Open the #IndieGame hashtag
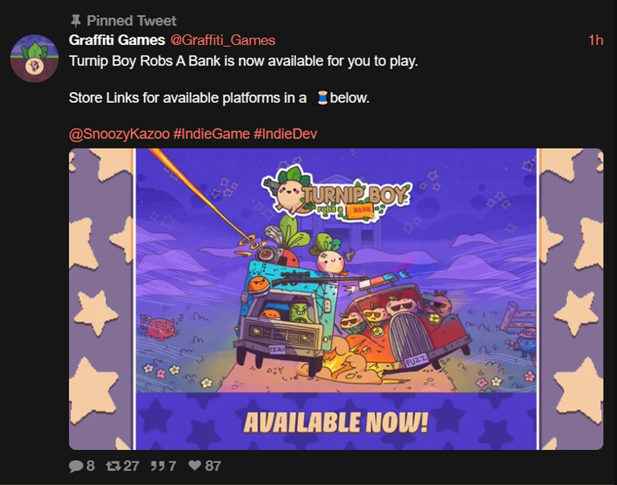 click(211, 134)
